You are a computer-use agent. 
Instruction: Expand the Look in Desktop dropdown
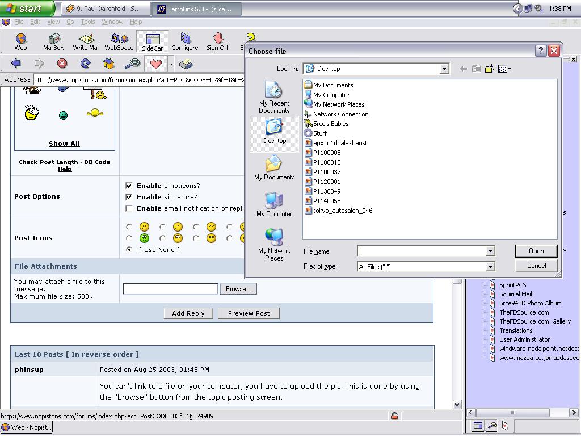point(444,69)
